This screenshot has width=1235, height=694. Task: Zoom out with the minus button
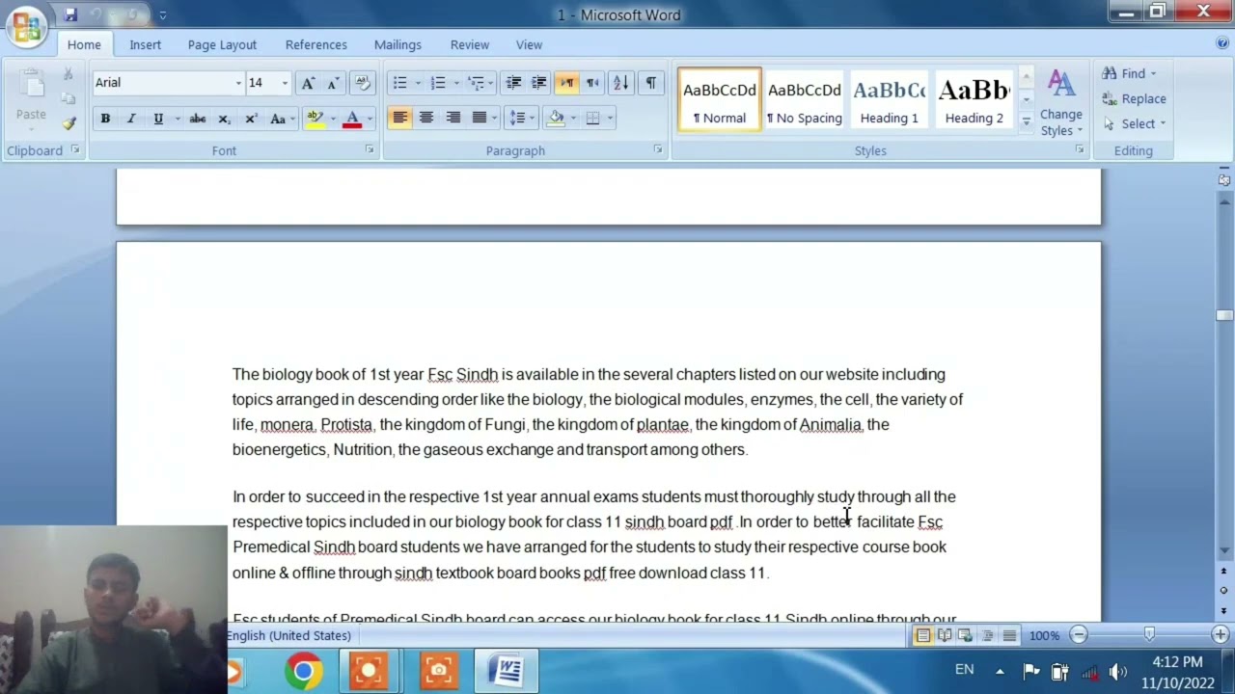(1079, 634)
